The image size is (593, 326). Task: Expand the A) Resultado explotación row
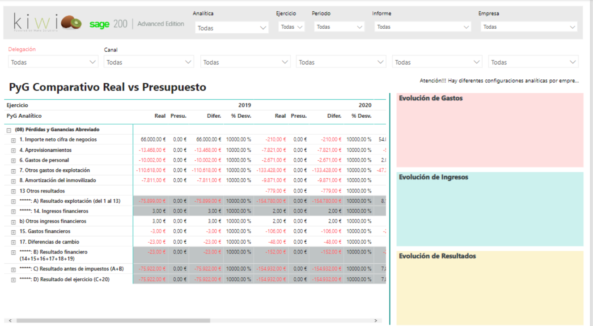[x=13, y=202]
